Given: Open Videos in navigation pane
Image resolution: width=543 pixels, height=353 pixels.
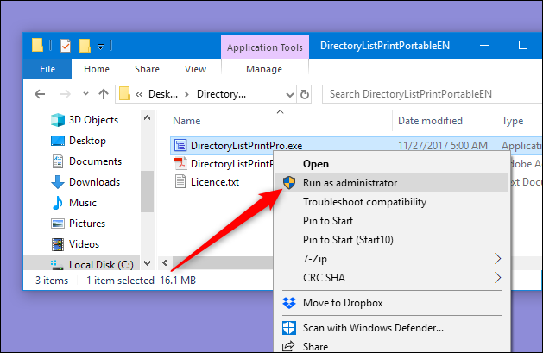Looking at the screenshot, I should pyautogui.click(x=84, y=244).
